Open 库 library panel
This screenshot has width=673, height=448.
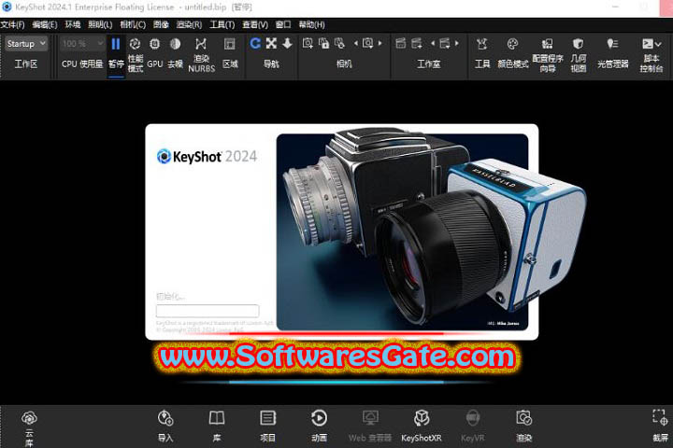click(217, 427)
